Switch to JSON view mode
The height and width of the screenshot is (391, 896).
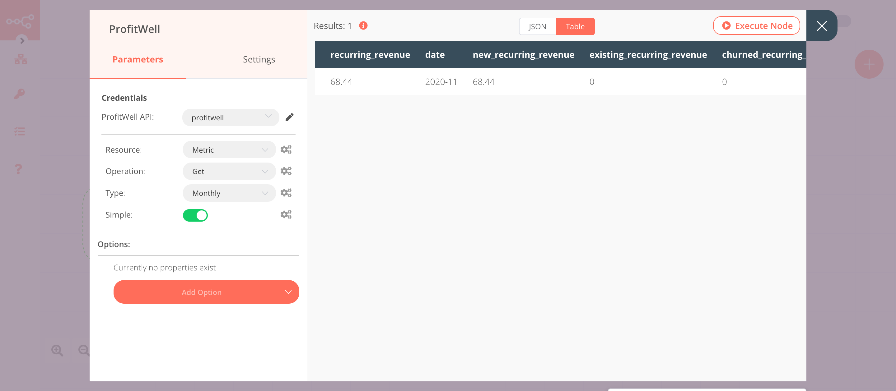[537, 26]
